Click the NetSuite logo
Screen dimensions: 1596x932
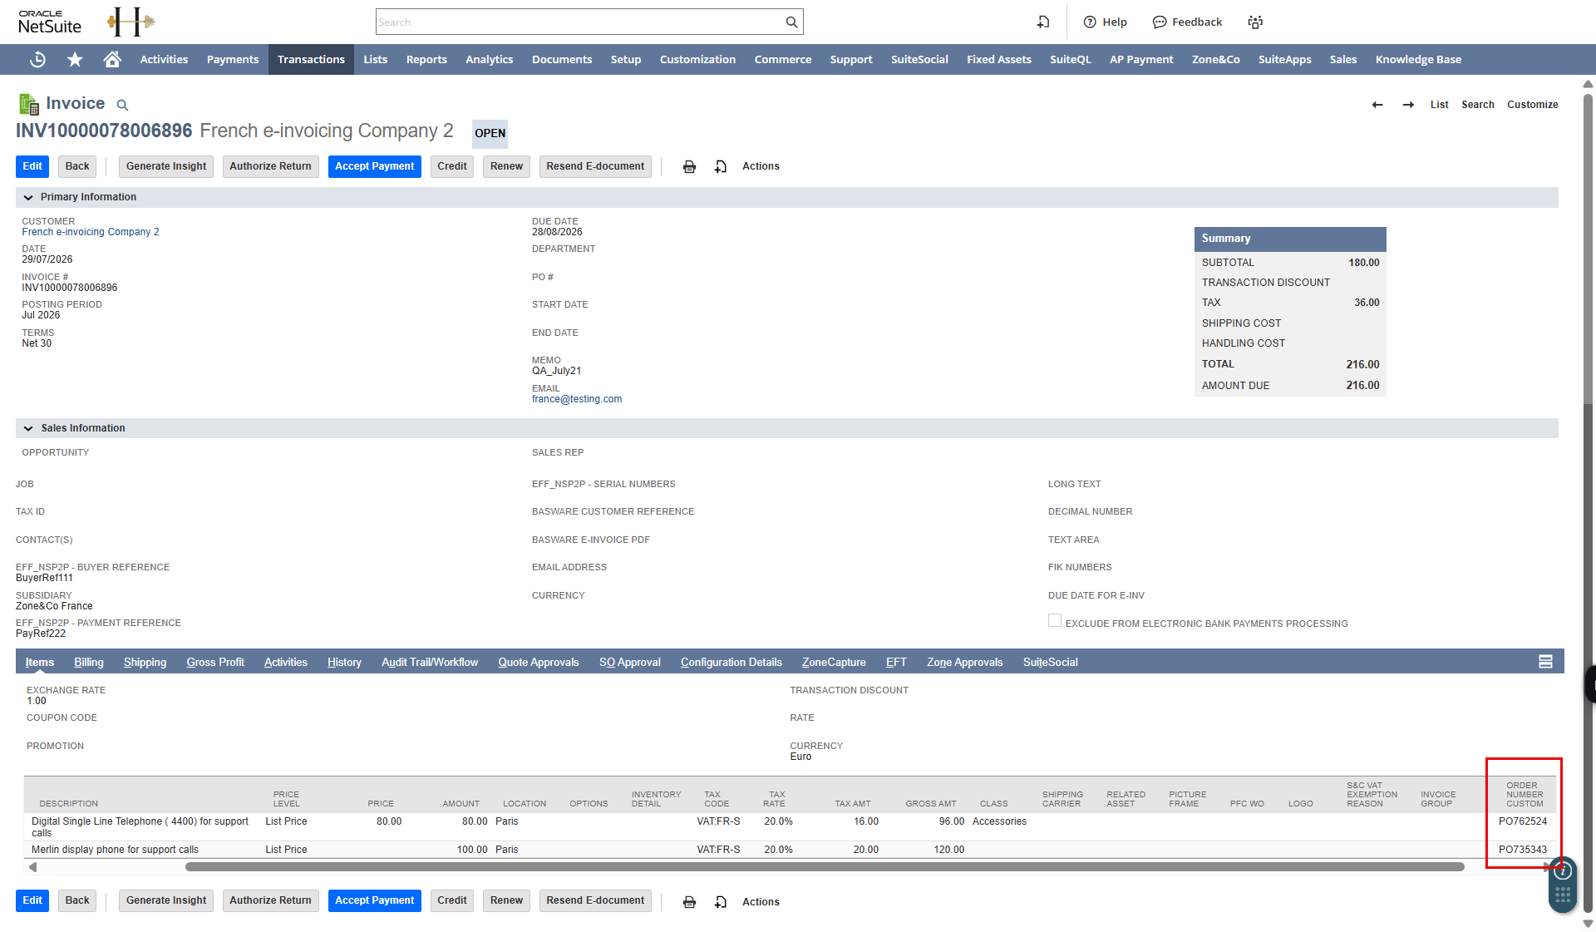point(50,22)
